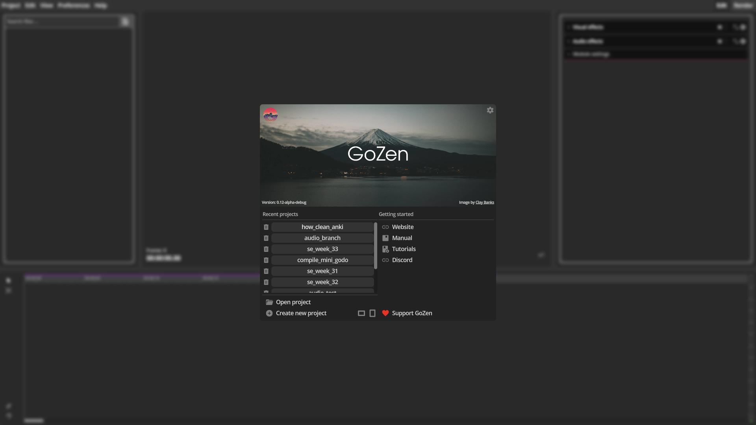Remove se_week_33 using its trash icon
This screenshot has height=425, width=756.
[266, 249]
